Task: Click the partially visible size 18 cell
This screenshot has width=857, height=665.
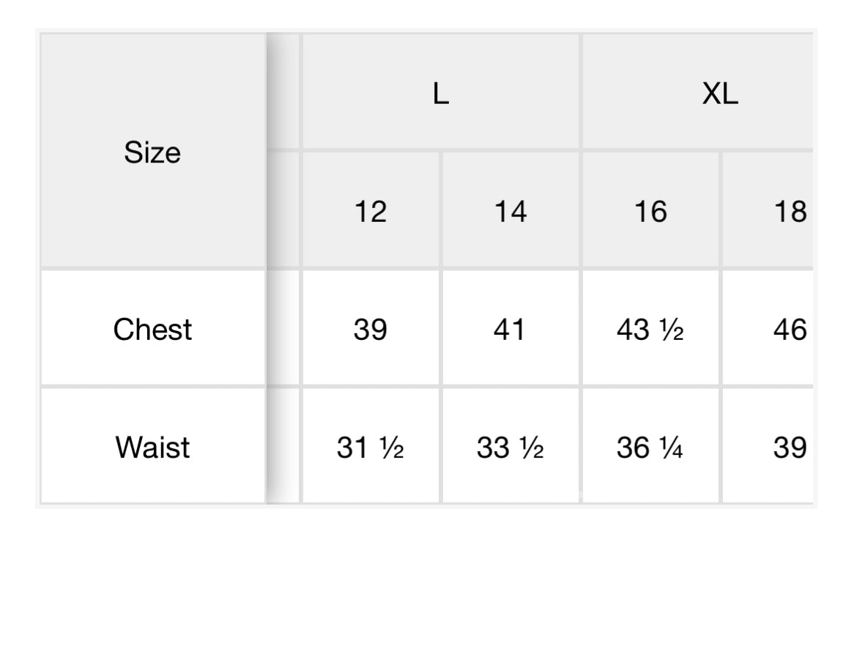Action: click(776, 212)
